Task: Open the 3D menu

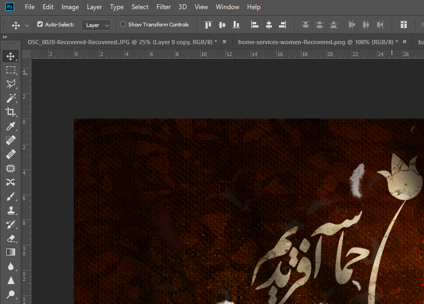Action: [182, 7]
